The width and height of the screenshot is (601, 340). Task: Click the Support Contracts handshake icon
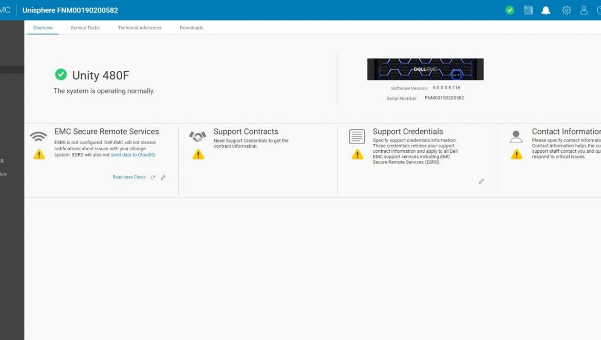197,136
